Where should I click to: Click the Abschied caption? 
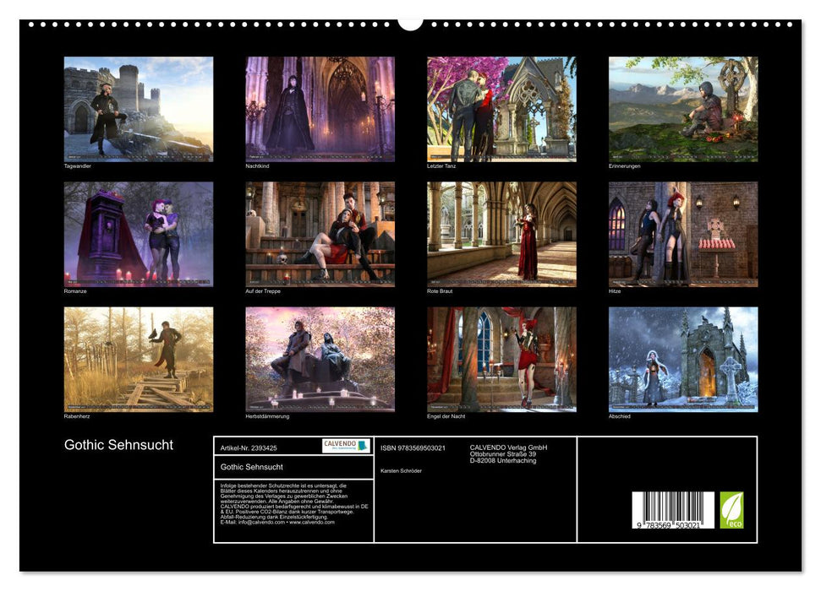620,416
